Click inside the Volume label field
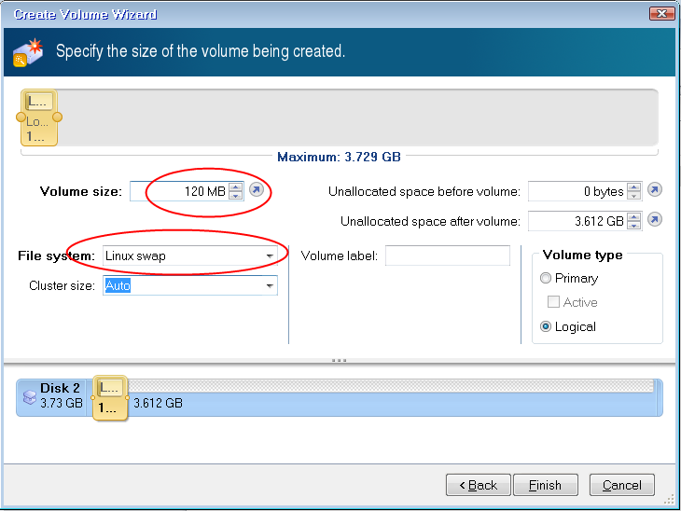Screen dimensions: 681x511 448,255
